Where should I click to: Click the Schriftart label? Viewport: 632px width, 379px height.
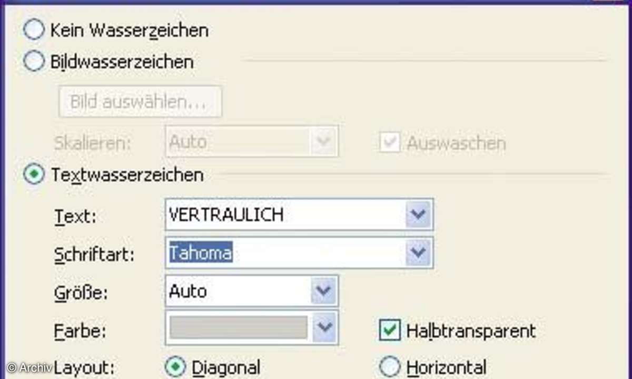click(x=95, y=255)
